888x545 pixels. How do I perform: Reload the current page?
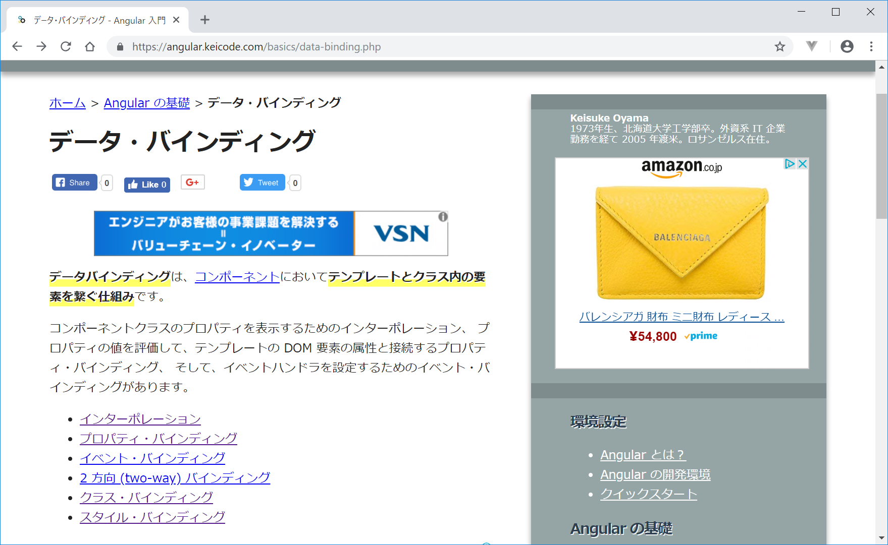(66, 46)
